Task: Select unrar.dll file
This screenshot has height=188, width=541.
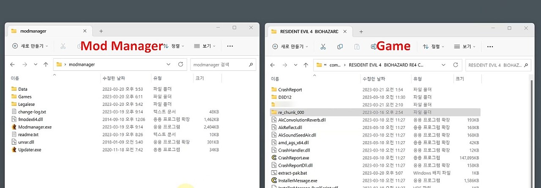Action: (x=114, y=142)
